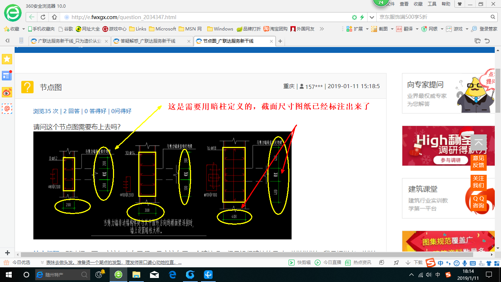Click the 向专家提问 banner
The height and width of the screenshot is (282, 501).
click(x=449, y=93)
